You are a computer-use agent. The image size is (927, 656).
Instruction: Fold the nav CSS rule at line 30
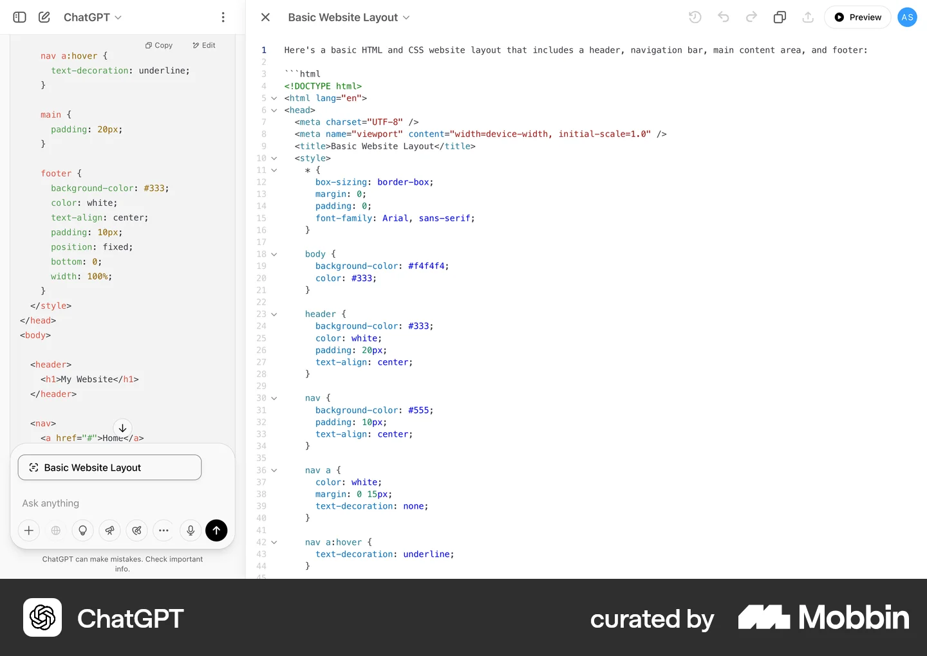(x=274, y=399)
